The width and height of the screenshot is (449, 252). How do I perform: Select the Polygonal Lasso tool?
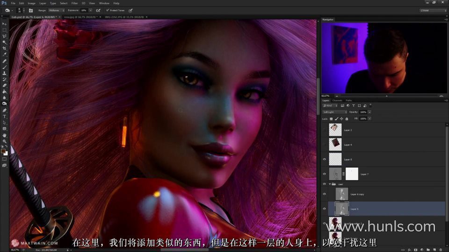4,36
